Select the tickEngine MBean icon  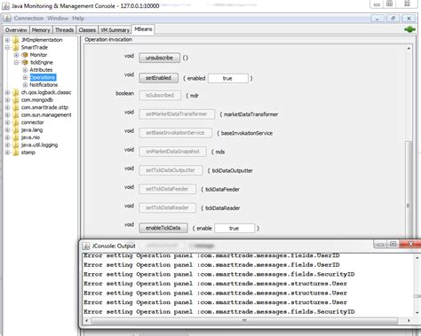25,62
